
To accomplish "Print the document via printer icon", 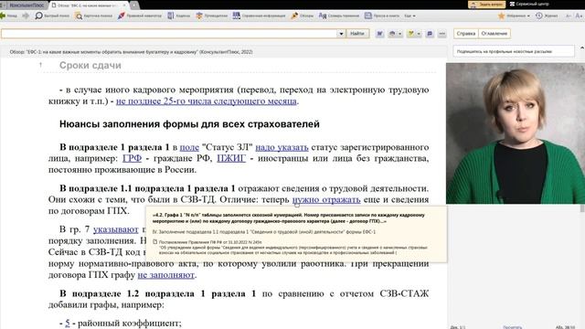I will pyautogui.click(x=392, y=34).
